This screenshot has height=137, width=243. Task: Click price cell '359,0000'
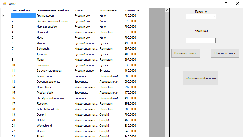coord(136,104)
